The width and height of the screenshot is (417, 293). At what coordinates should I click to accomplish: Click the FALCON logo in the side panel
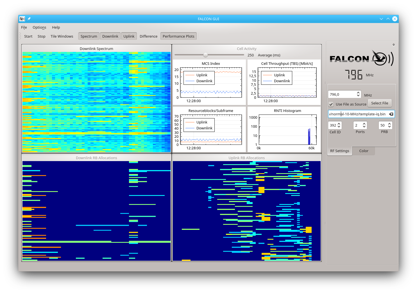pos(362,58)
